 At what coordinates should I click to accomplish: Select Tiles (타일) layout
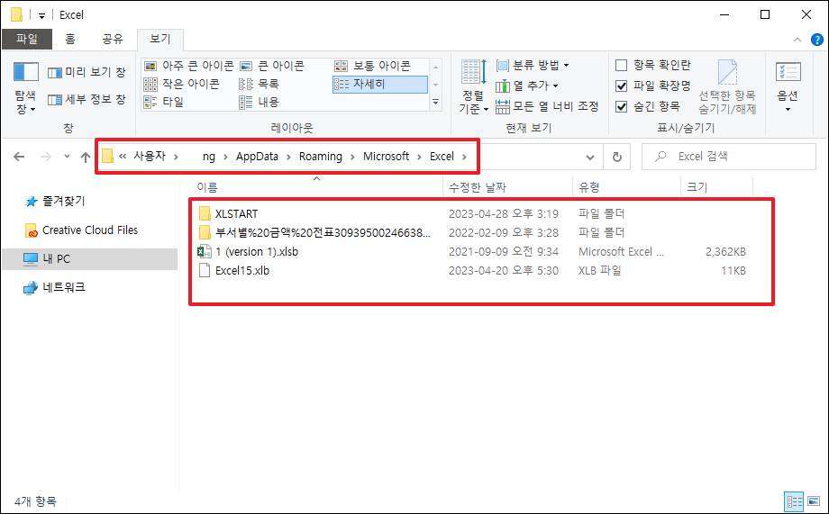click(x=164, y=102)
